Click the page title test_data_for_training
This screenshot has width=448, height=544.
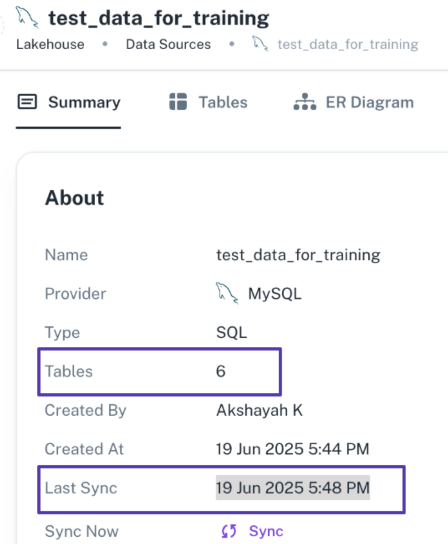click(159, 19)
